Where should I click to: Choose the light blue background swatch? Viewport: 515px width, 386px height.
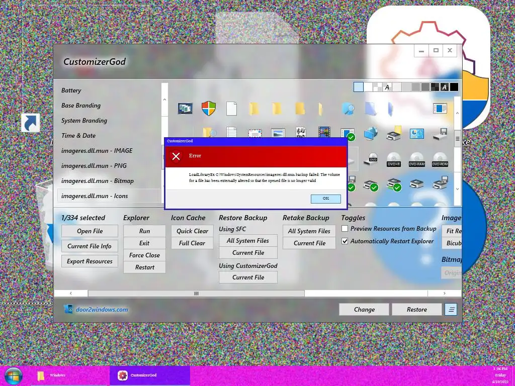[x=358, y=87]
